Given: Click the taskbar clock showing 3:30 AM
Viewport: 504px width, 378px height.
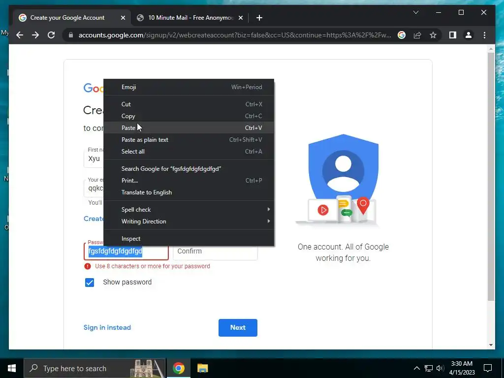Looking at the screenshot, I should click(462, 368).
